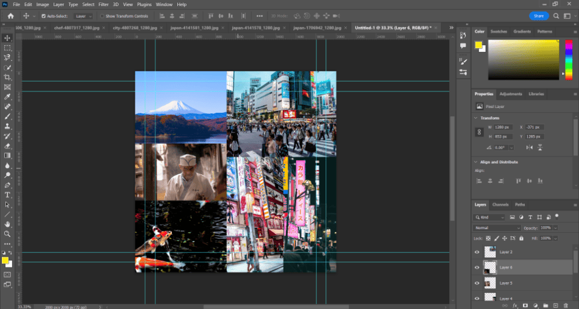Open the Fill slider dropdown arrow
The width and height of the screenshot is (579, 309).
[555, 238]
